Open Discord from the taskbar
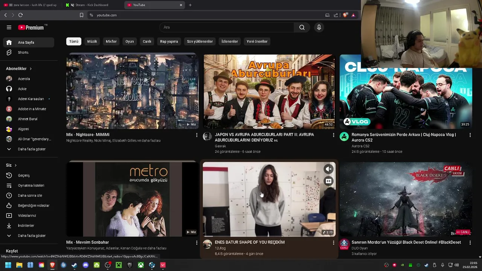This screenshot has width=482, height=271. click(85, 265)
